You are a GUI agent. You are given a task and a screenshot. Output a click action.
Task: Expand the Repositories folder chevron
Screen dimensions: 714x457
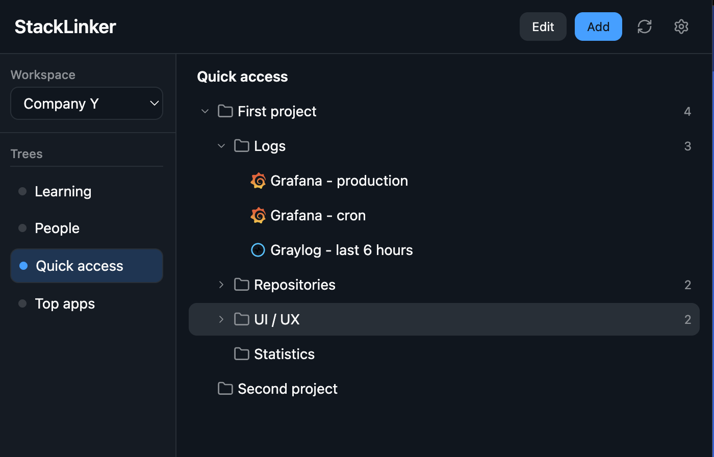[221, 285]
